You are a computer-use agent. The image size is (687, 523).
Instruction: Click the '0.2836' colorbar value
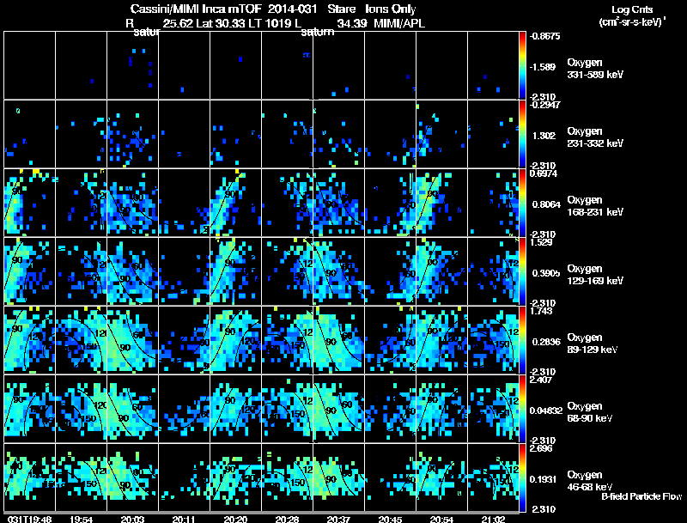(546, 342)
